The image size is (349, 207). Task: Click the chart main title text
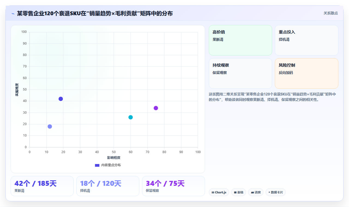pyautogui.click(x=95, y=13)
